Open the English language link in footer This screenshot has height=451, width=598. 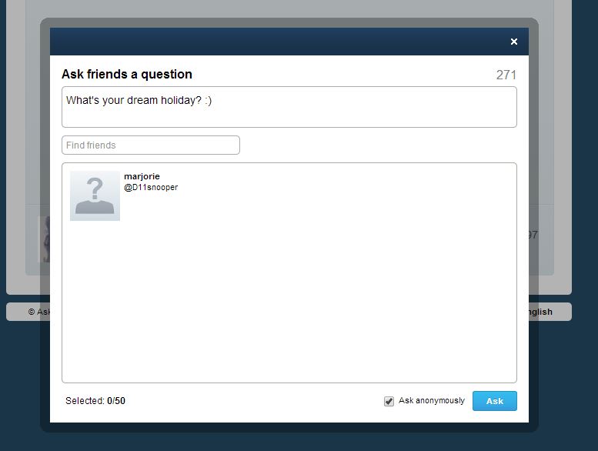pyautogui.click(x=540, y=312)
